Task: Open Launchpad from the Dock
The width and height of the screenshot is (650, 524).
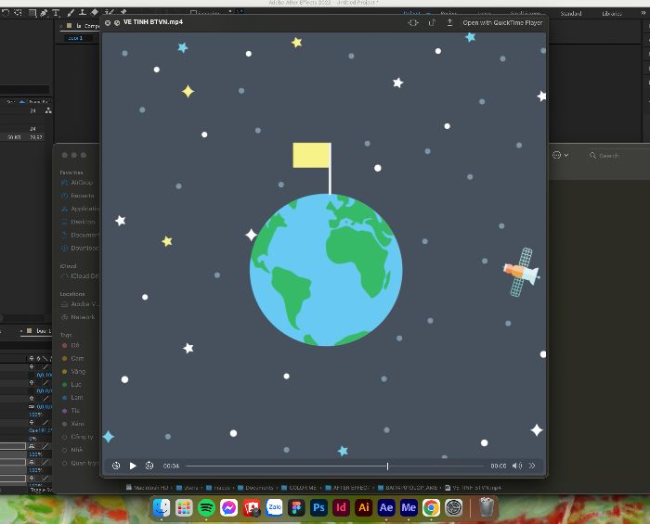Action: (184, 507)
